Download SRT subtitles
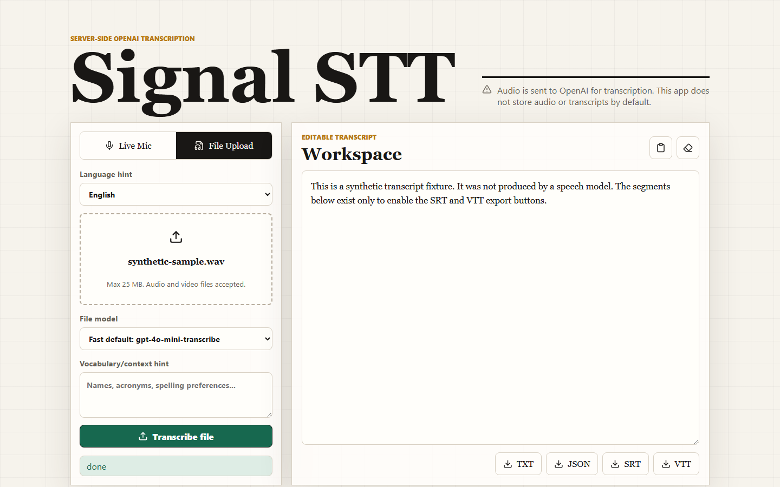The image size is (780, 487). [626, 464]
